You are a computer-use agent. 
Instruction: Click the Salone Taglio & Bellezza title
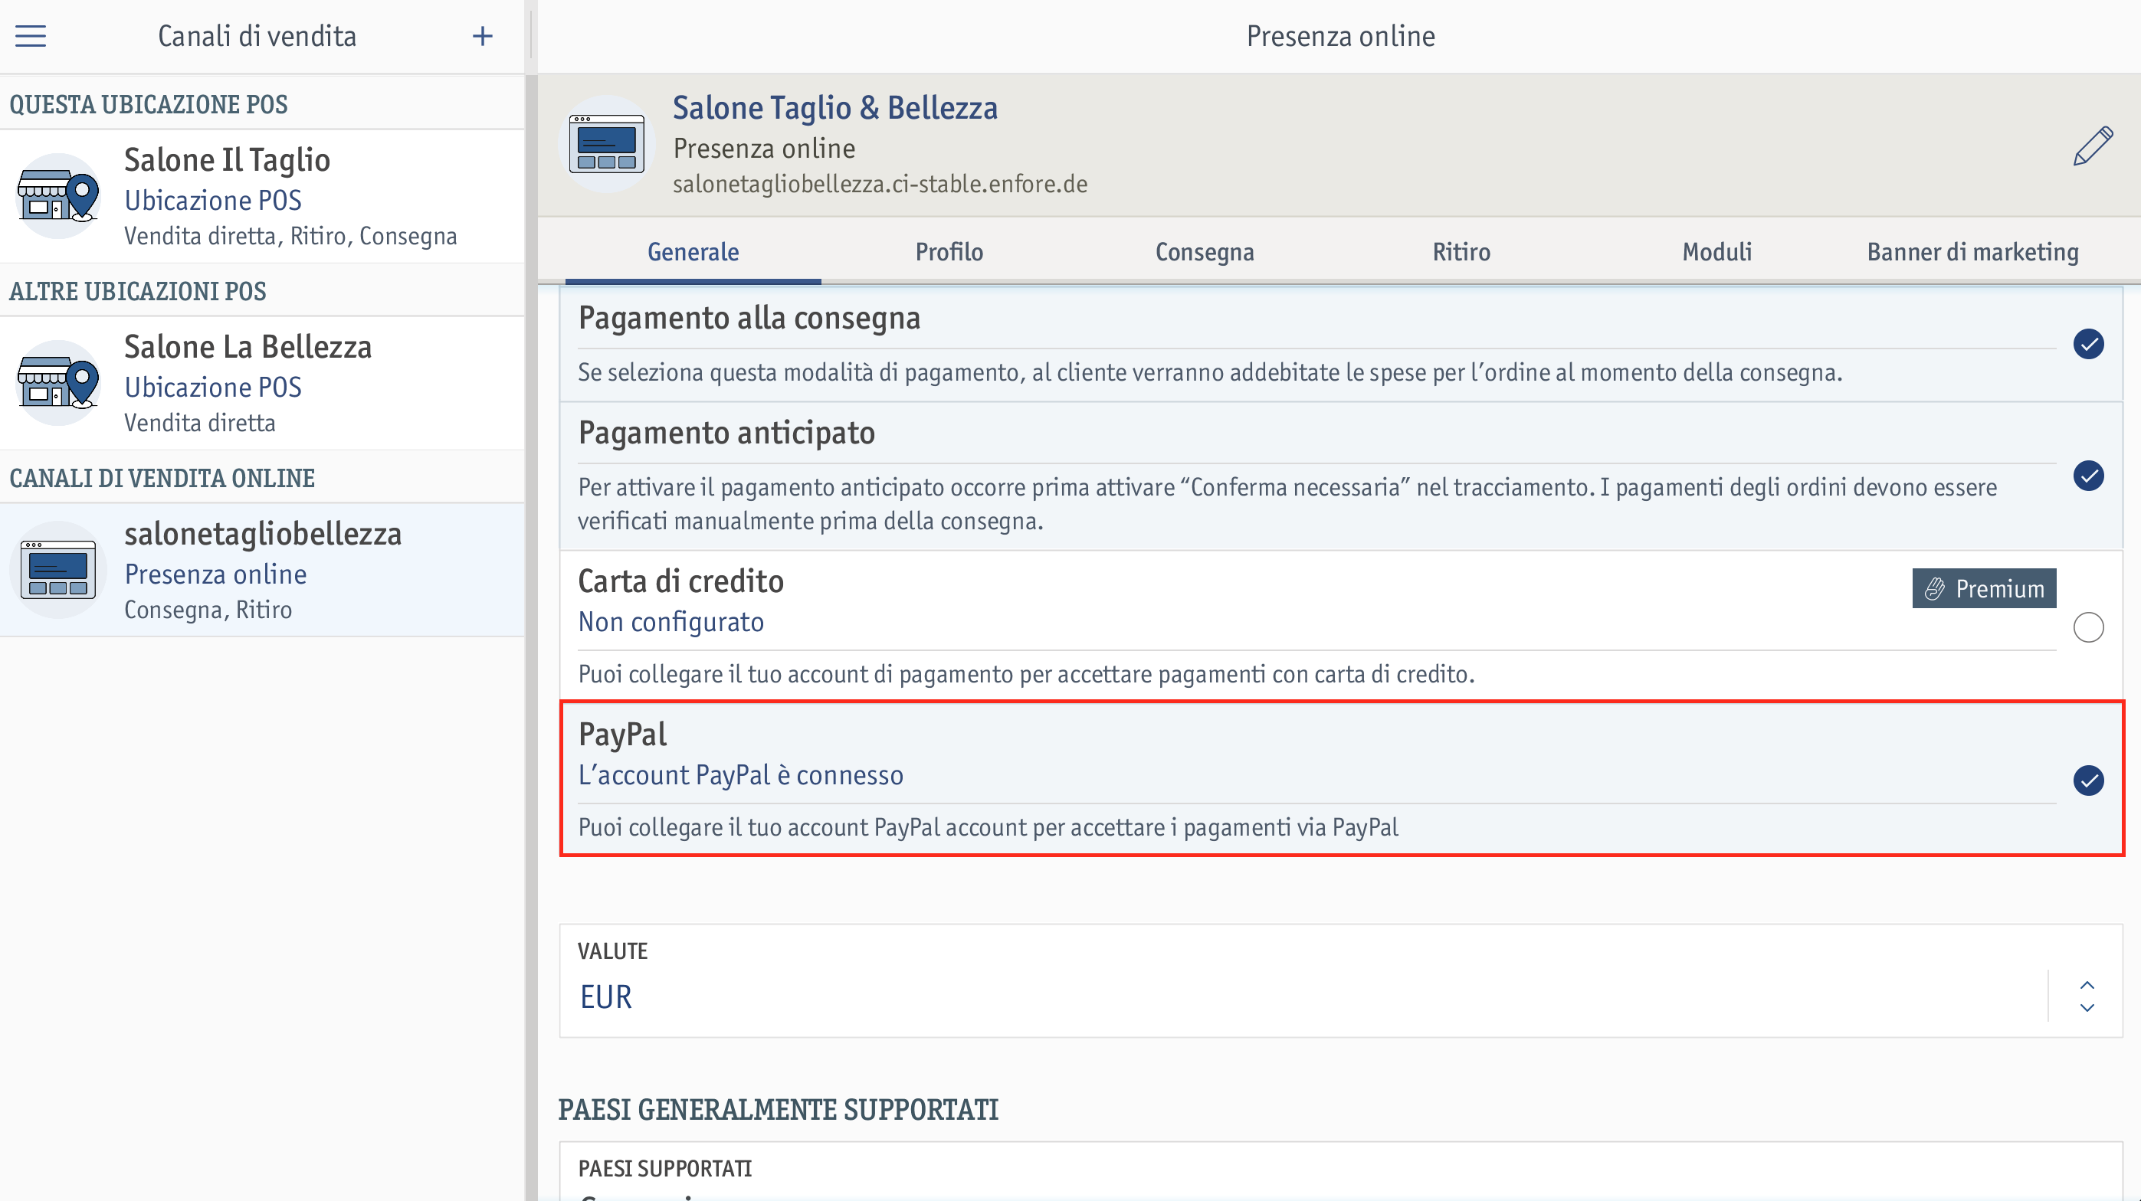[834, 108]
